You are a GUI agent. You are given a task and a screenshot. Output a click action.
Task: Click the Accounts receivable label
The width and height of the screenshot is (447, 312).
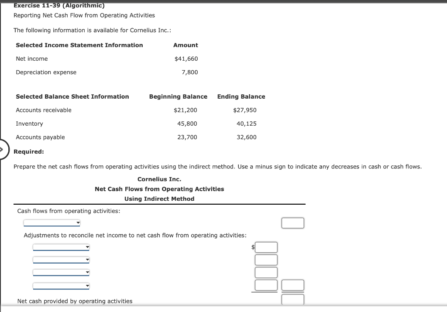pyautogui.click(x=43, y=110)
